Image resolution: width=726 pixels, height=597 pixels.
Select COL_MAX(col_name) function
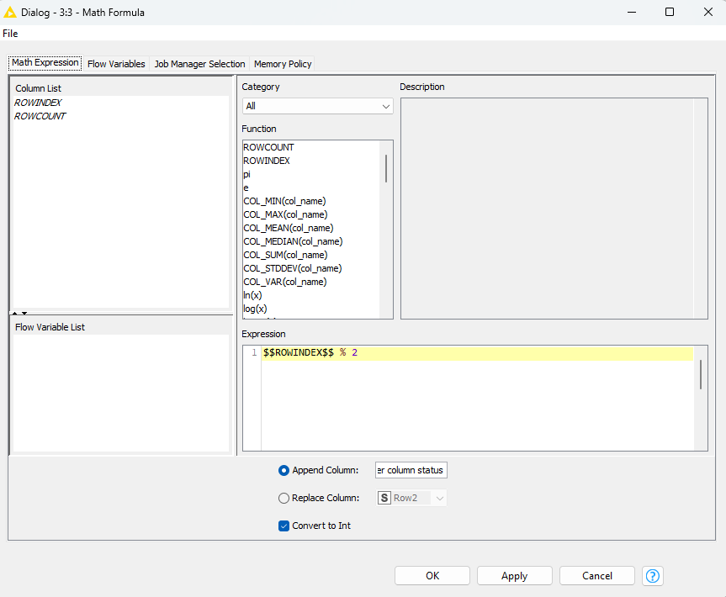pyautogui.click(x=285, y=214)
